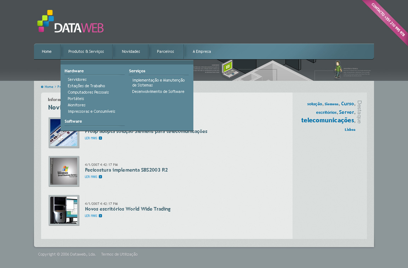Select Impressoras e Consumíveis in the menu
This screenshot has width=408, height=268.
[x=91, y=112]
